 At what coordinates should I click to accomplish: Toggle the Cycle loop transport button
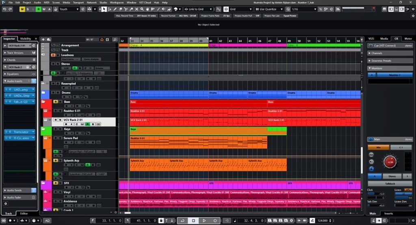[x=182, y=221]
